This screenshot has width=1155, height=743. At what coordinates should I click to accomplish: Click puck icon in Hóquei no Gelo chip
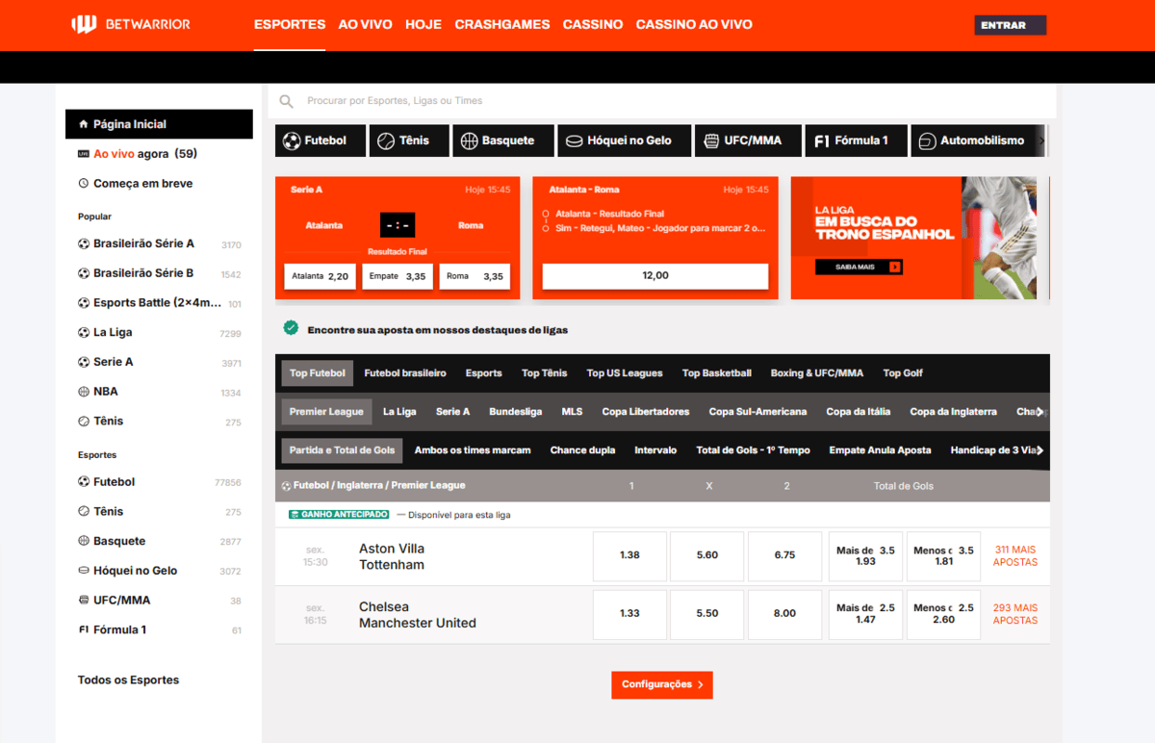[574, 141]
